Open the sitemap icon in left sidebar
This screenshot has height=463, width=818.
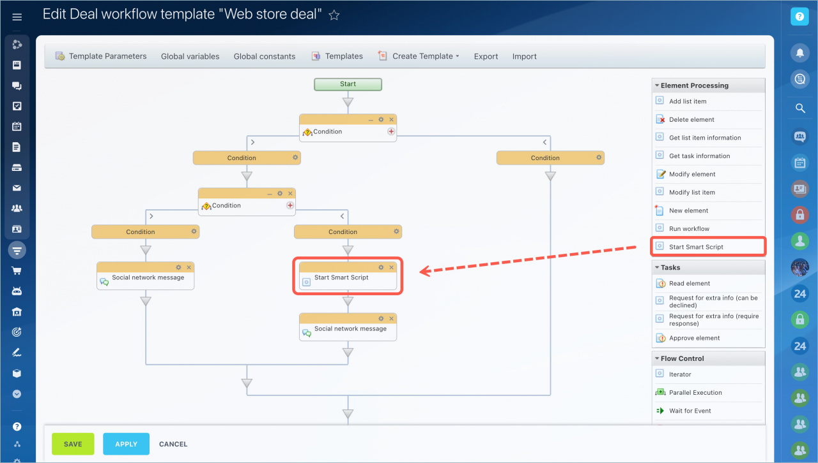point(17,445)
